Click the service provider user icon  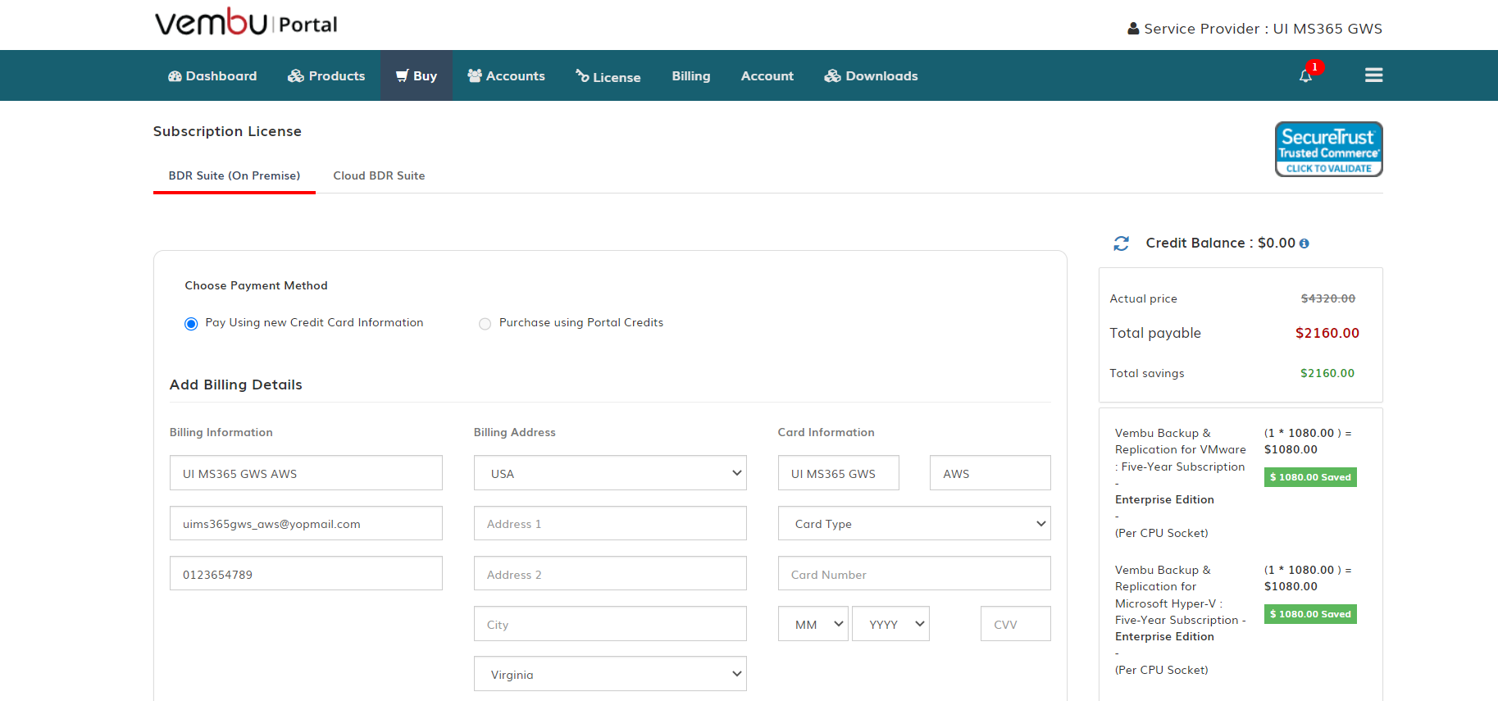tap(1133, 29)
